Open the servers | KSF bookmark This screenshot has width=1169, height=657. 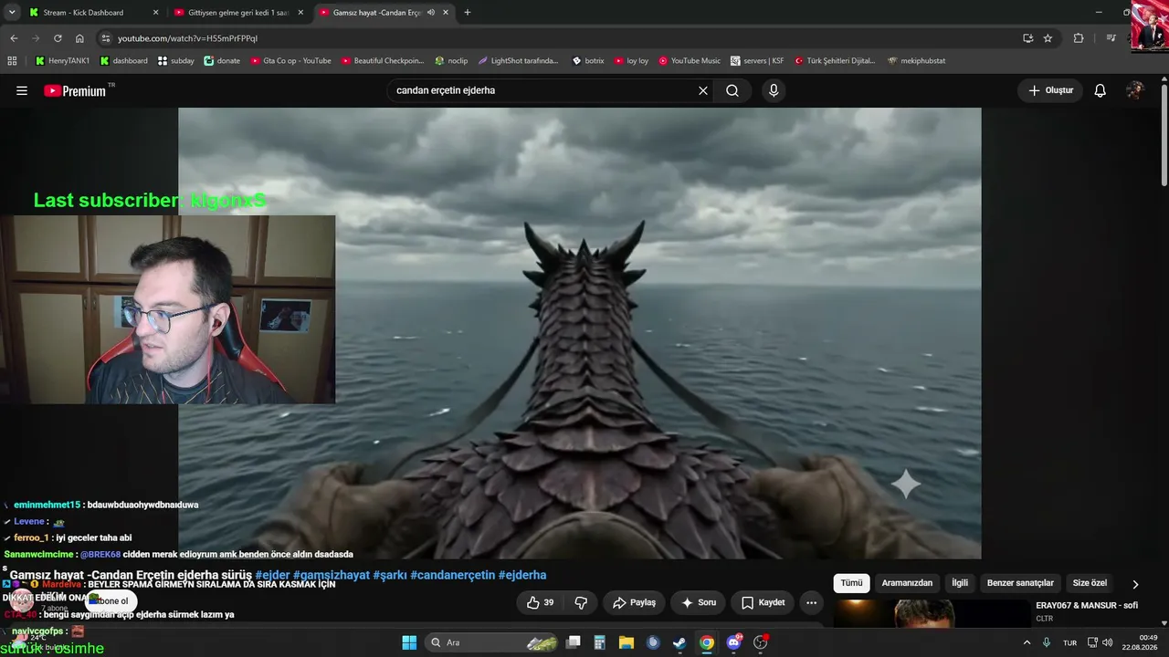pyautogui.click(x=757, y=61)
